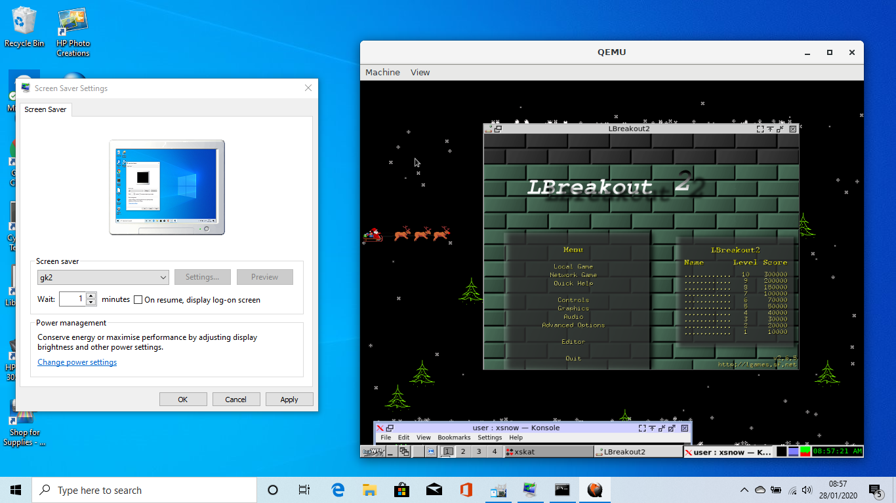Open Shop for Supplies desktop shortcut
Screen dimensions: 896x503
(x=24, y=422)
